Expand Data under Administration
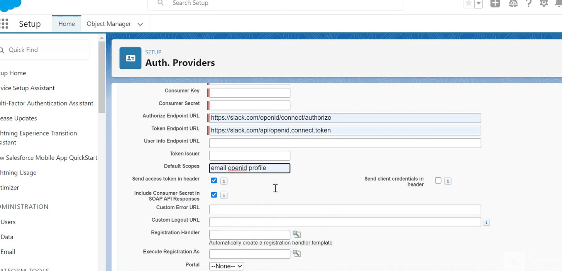This screenshot has width=562, height=271. point(7,237)
